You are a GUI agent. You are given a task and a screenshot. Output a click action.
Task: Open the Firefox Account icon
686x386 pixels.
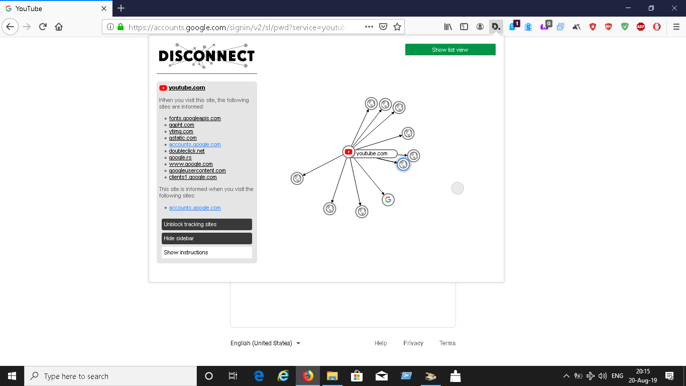point(480,27)
